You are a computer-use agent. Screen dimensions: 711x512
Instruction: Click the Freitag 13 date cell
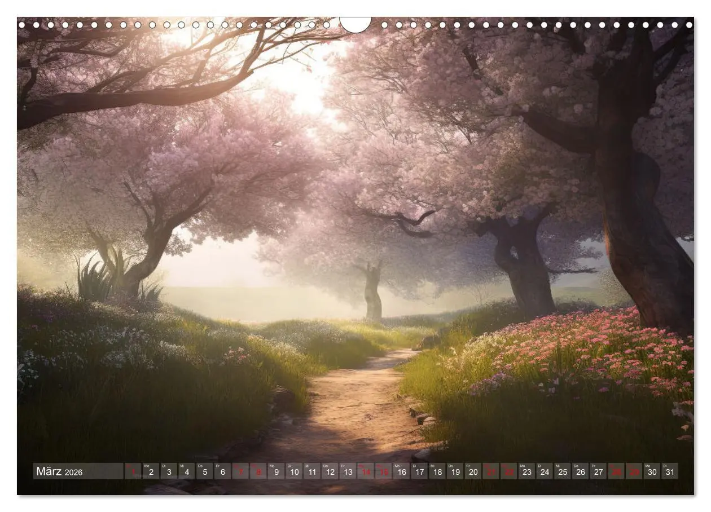(x=347, y=473)
